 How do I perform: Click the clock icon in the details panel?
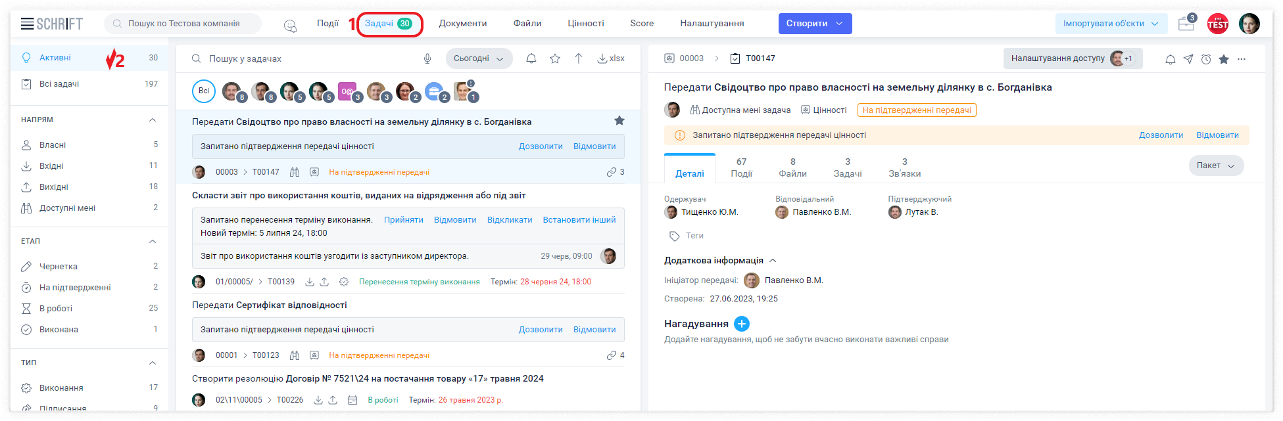click(x=1206, y=59)
